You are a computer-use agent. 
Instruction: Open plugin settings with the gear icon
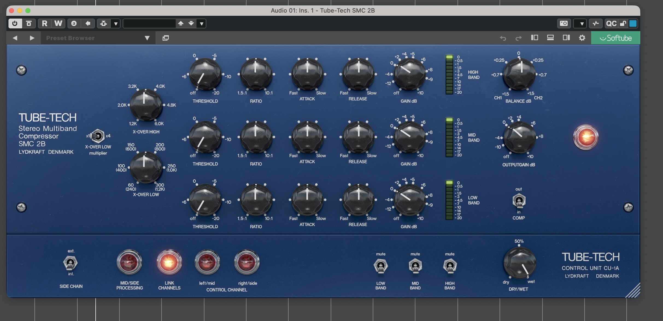click(x=582, y=38)
